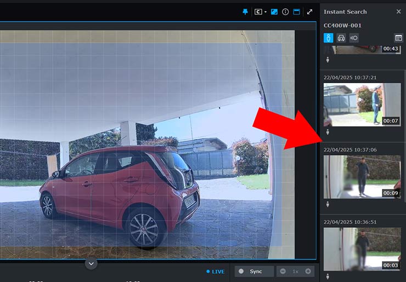Close the Instant Search panel
406x282 pixels.
click(398, 11)
